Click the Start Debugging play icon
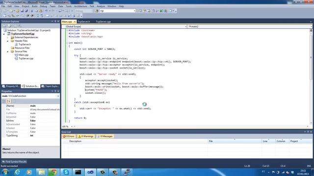 (x=72, y=11)
